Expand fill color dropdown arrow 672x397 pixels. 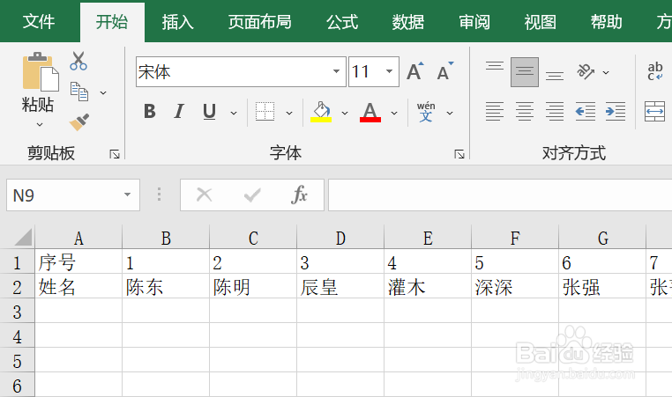point(345,113)
